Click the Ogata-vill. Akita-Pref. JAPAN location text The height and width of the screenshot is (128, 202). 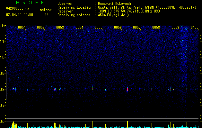pos(147,7)
